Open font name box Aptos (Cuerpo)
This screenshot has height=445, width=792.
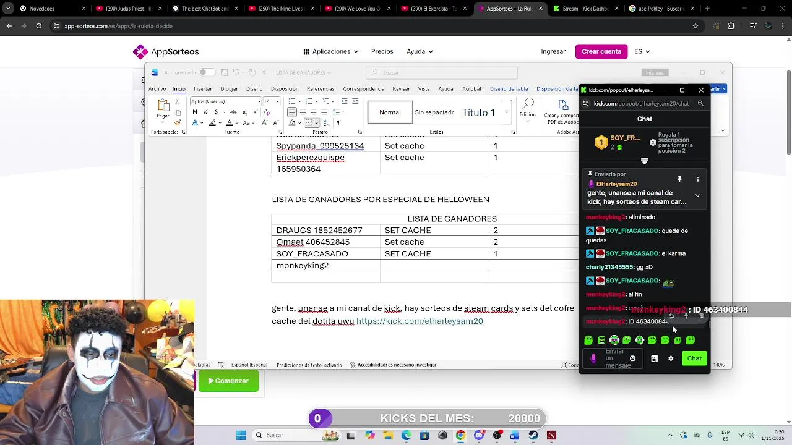coord(225,101)
